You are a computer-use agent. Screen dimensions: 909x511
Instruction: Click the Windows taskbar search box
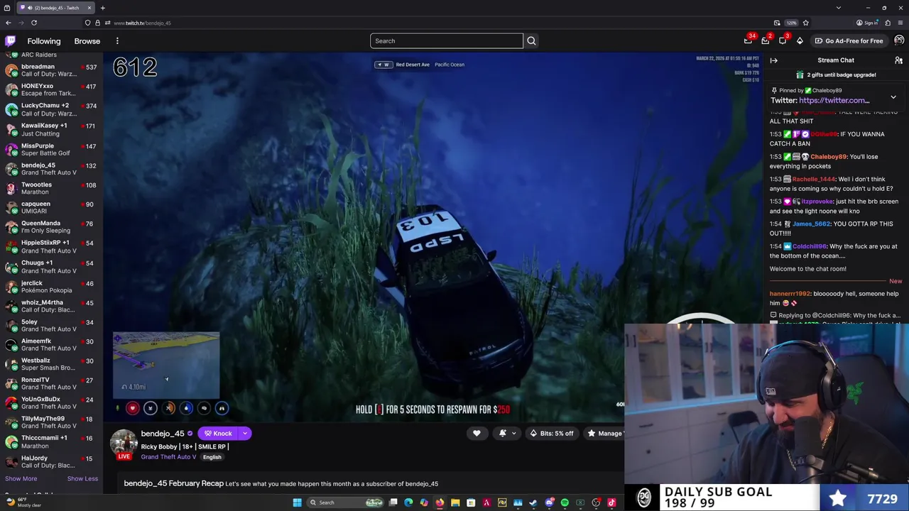(344, 502)
